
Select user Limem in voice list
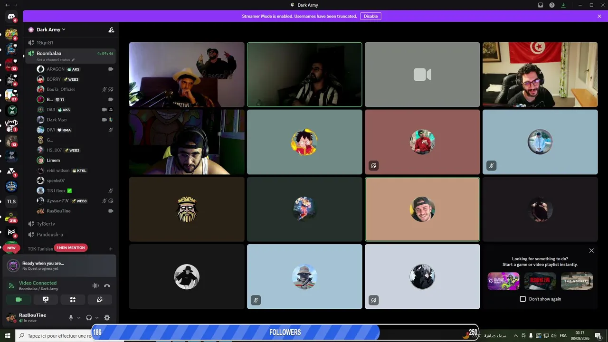(75, 160)
